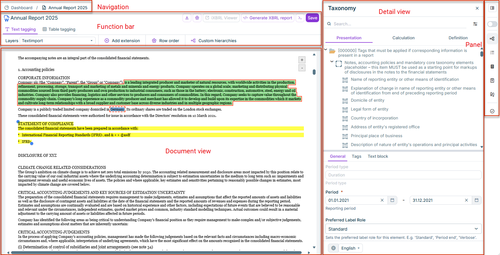This screenshot has width=500, height=255.
Task: Click the taxonomy tree scrollbar thumb
Action: click(482, 54)
